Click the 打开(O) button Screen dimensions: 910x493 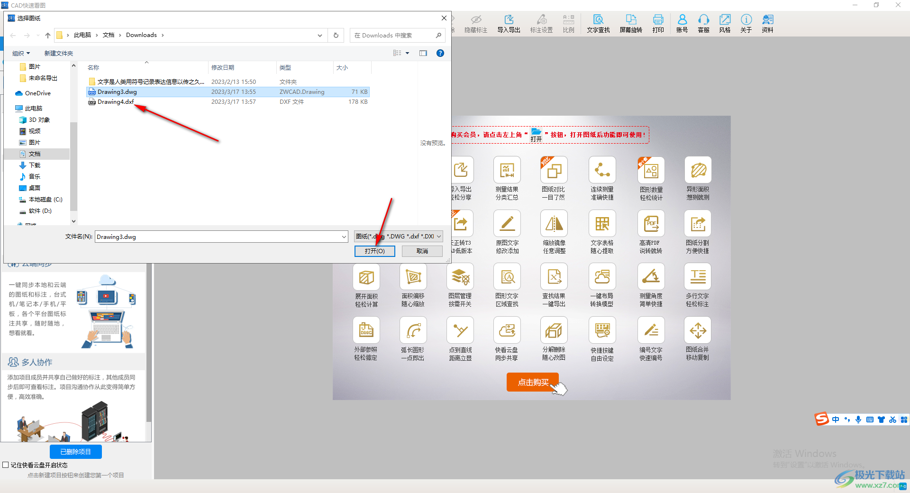[375, 251]
